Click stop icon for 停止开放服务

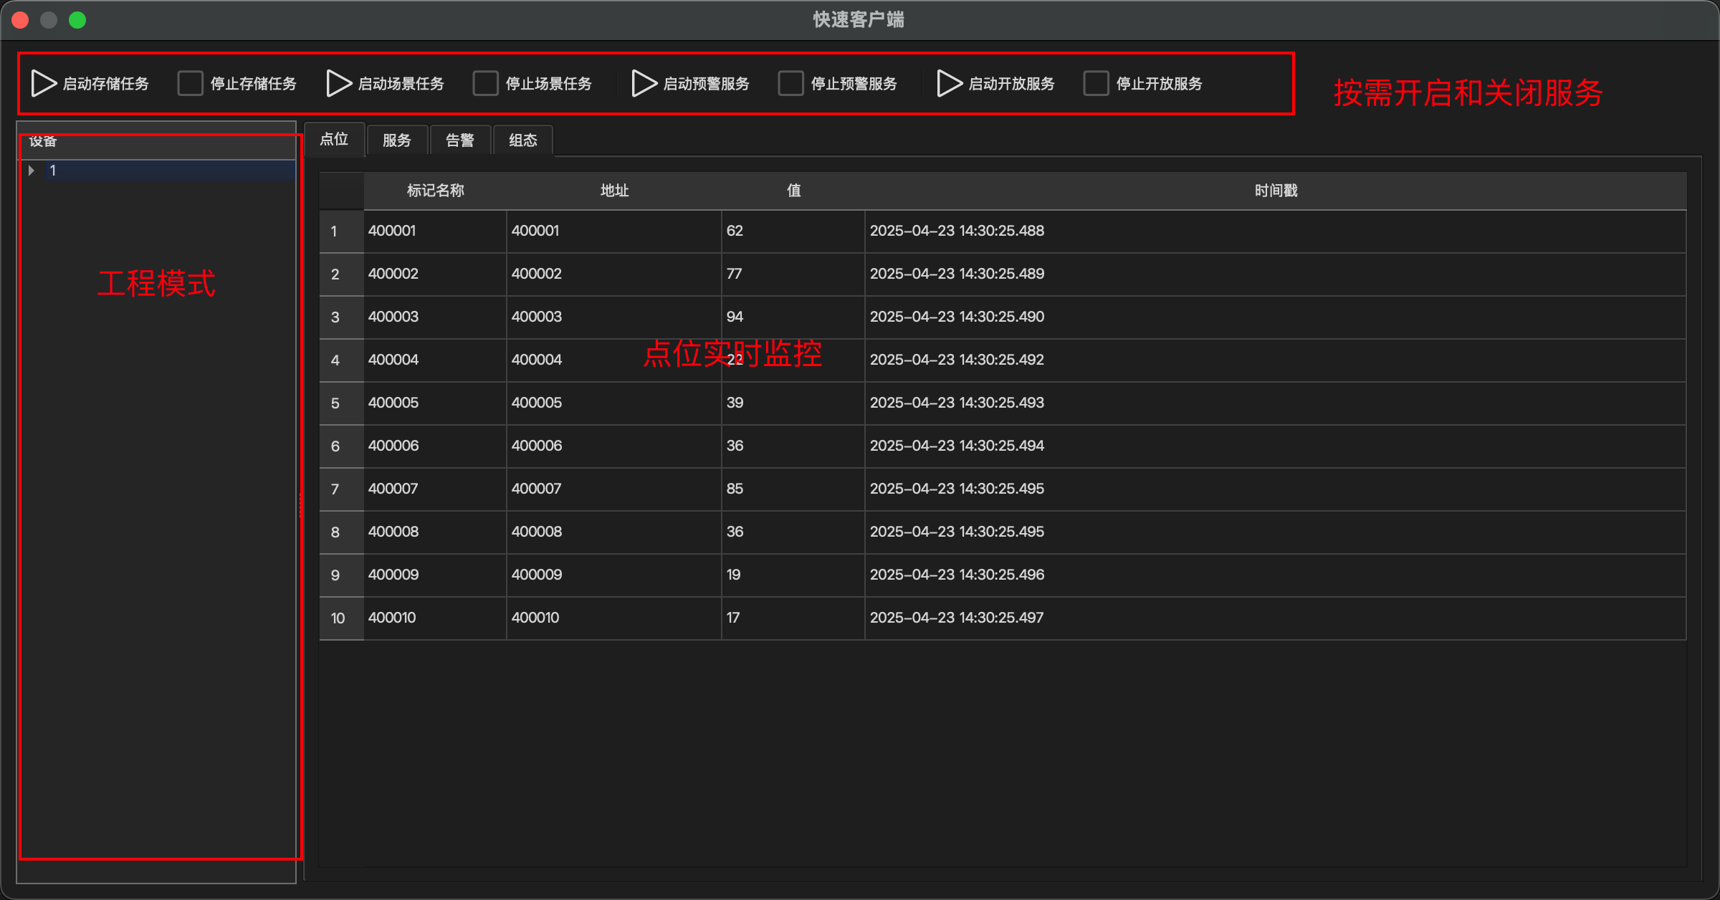click(1096, 84)
